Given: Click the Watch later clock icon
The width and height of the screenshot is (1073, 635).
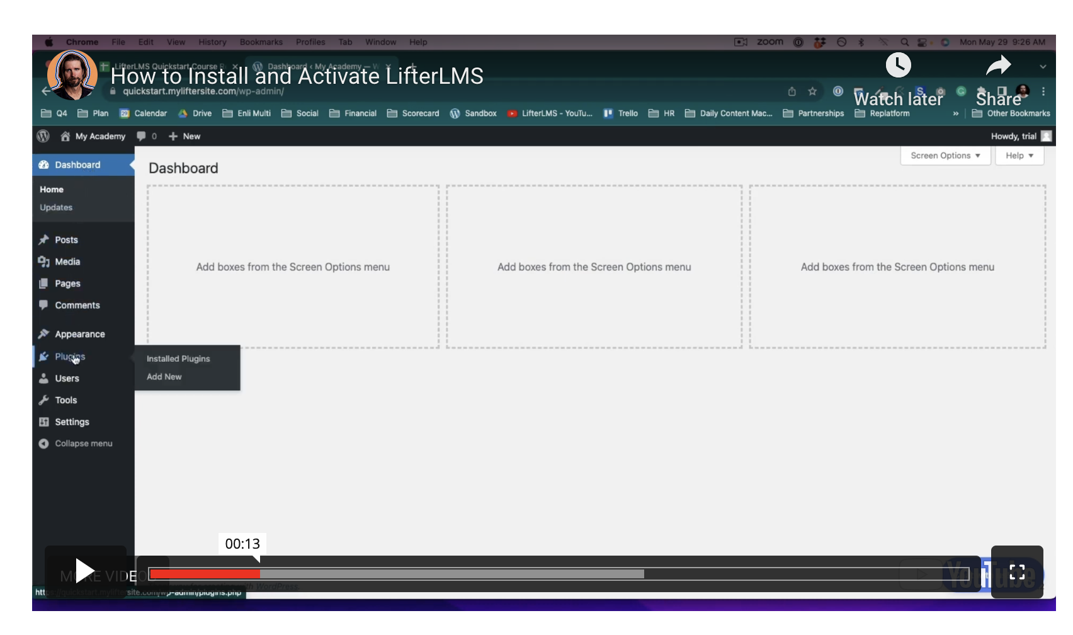Looking at the screenshot, I should (x=898, y=66).
